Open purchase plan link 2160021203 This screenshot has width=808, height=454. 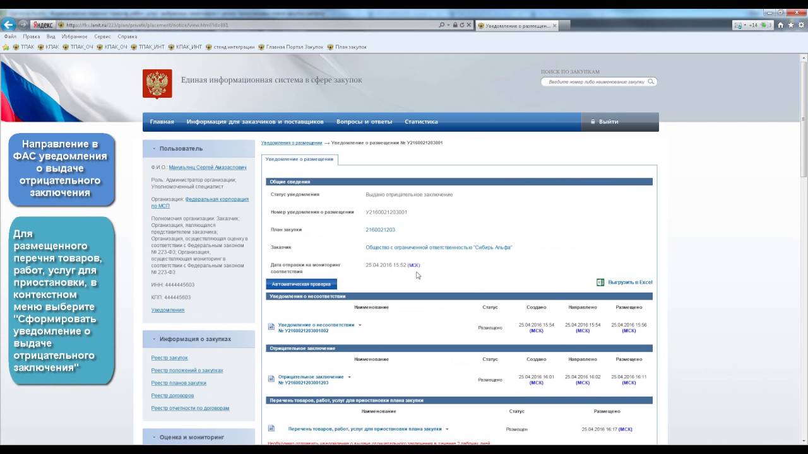point(380,230)
